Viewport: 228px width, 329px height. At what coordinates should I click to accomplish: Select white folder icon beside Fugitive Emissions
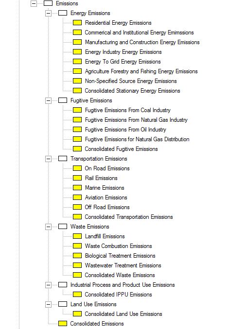click(63, 100)
